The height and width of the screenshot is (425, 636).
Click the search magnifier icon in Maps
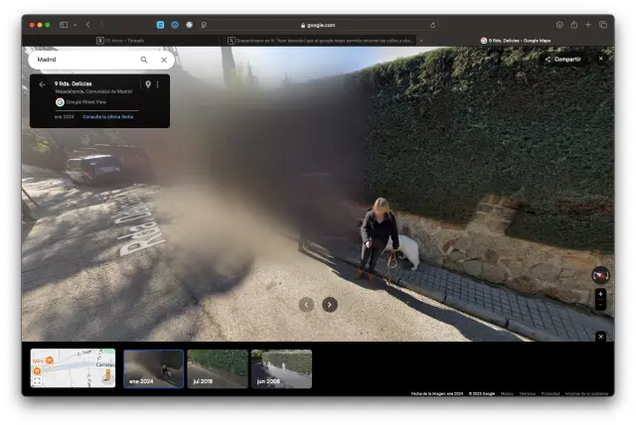[x=144, y=60]
